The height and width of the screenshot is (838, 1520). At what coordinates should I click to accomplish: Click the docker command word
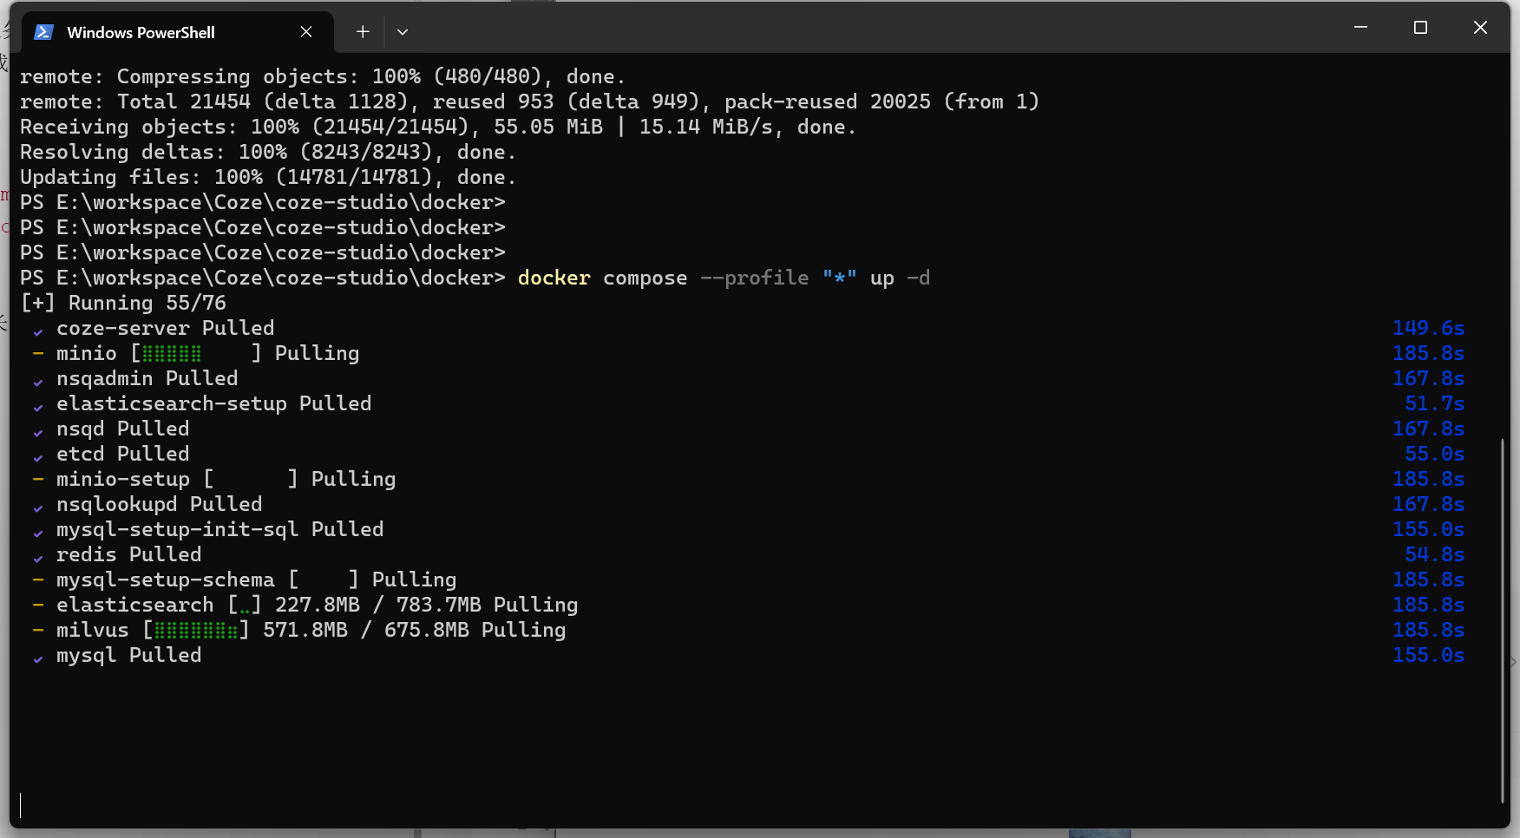(x=554, y=278)
